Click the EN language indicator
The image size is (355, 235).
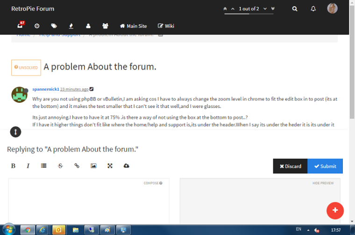coord(298,229)
